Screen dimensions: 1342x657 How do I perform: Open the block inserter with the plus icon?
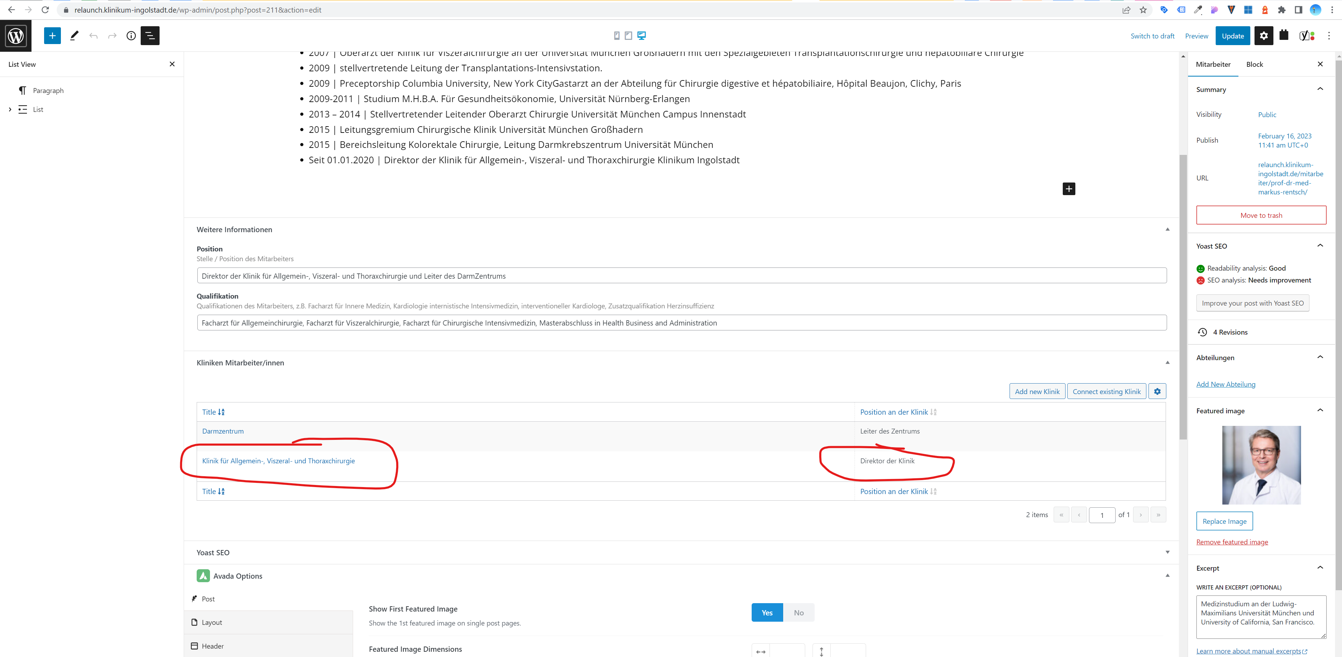[x=51, y=35]
